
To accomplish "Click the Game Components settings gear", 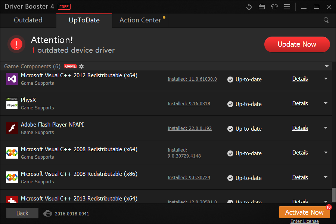I will (x=81, y=66).
